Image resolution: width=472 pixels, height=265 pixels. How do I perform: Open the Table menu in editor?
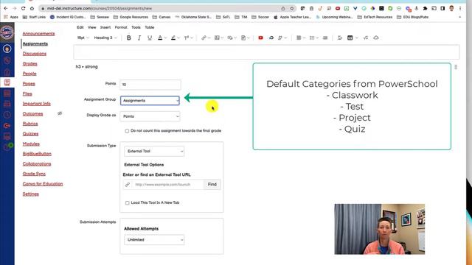coord(150,27)
